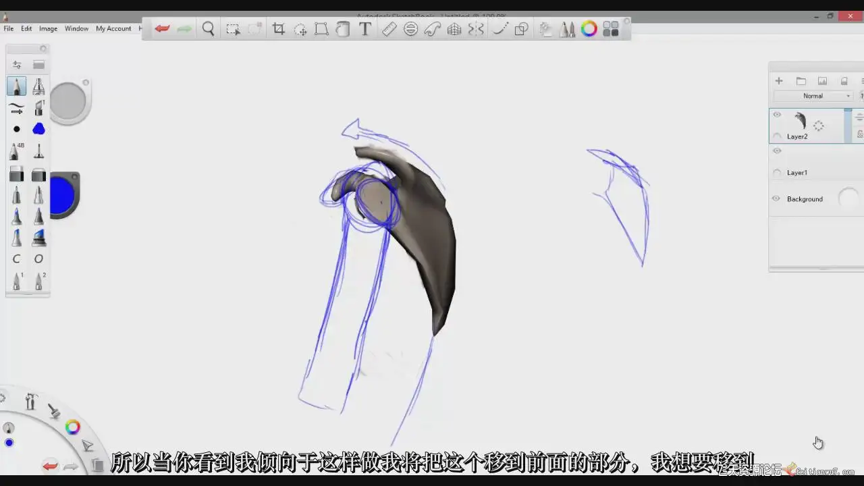Activate the Ruler guide tool

tap(389, 29)
